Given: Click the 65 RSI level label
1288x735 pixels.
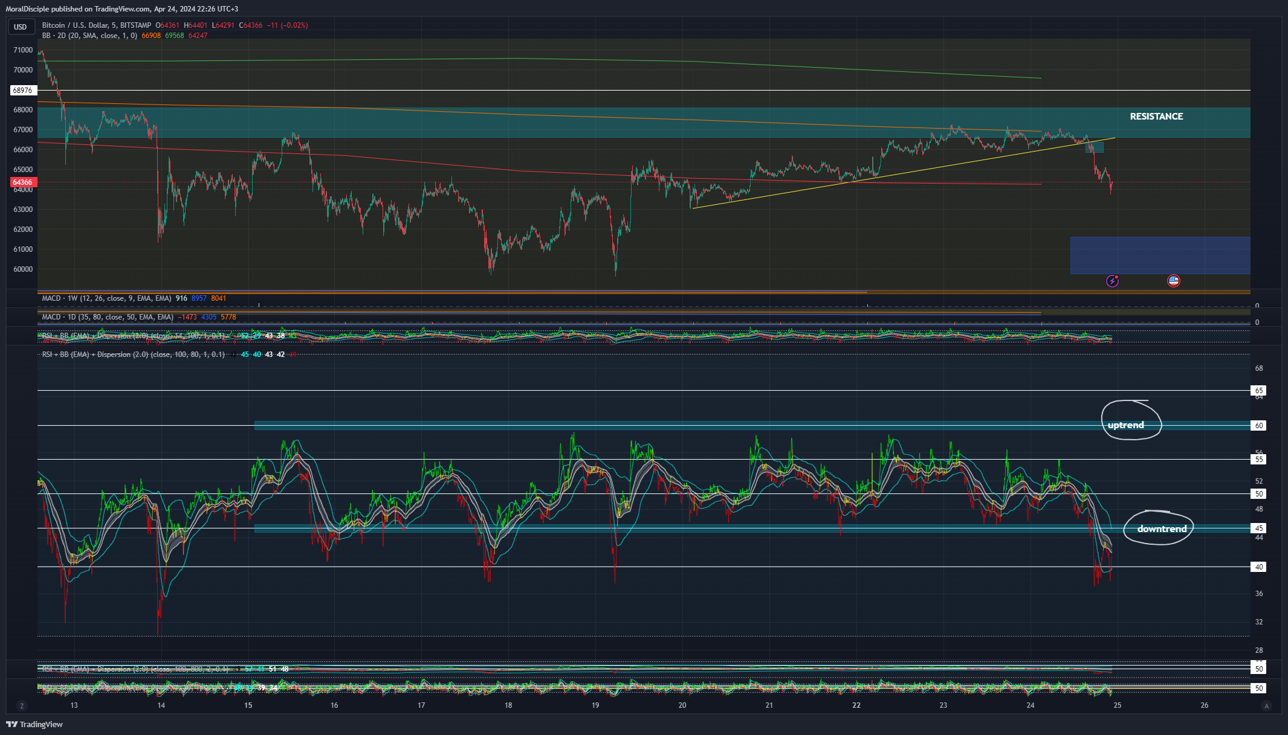Looking at the screenshot, I should [1259, 391].
